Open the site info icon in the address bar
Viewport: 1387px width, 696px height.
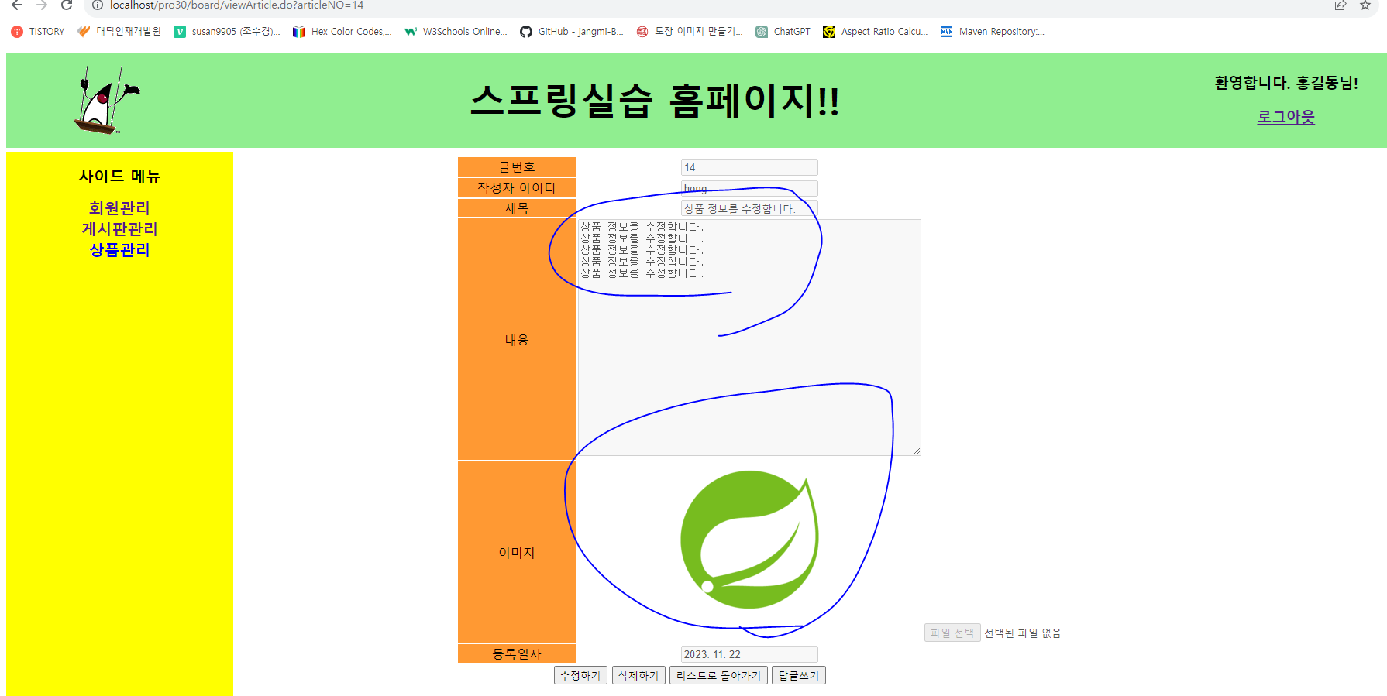[98, 5]
